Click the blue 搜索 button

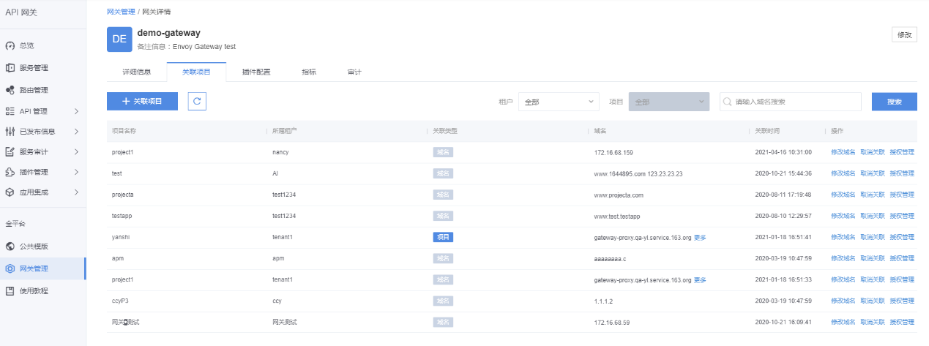pos(894,102)
